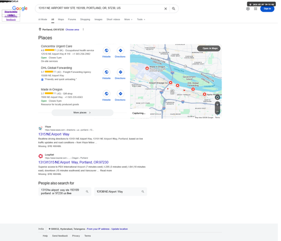Click the Waze result URL breadcrumb
Screen dimensions: 281x241
pyautogui.click(x=69, y=130)
